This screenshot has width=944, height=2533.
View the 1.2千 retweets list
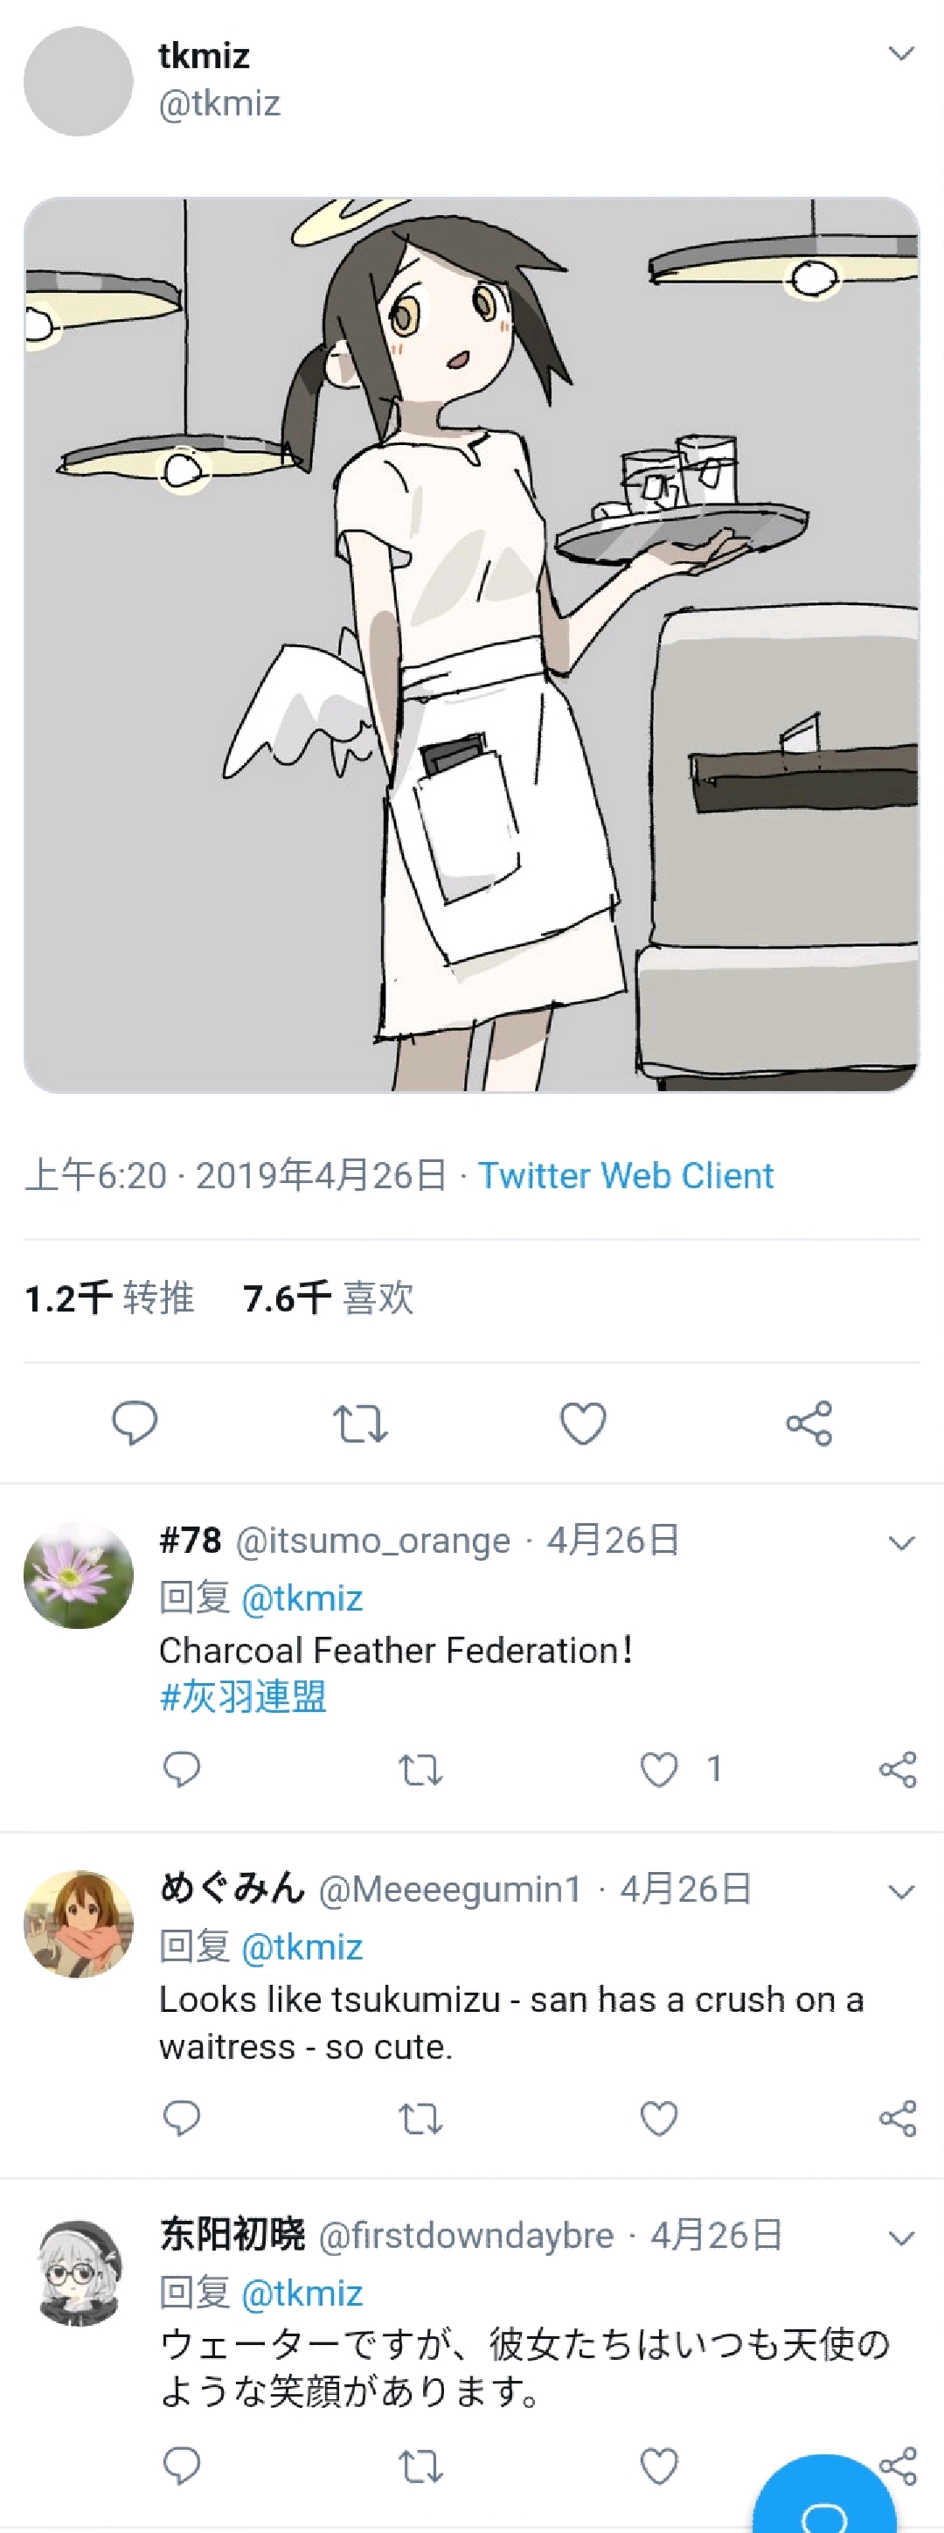click(x=109, y=1299)
